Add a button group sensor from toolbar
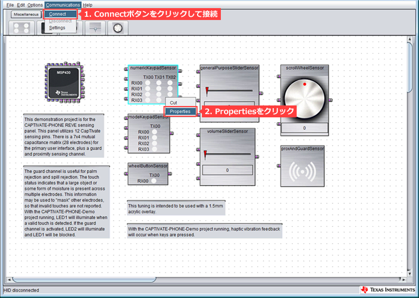Image resolution: width=419 pixels, height=298 pixels. coord(21,28)
